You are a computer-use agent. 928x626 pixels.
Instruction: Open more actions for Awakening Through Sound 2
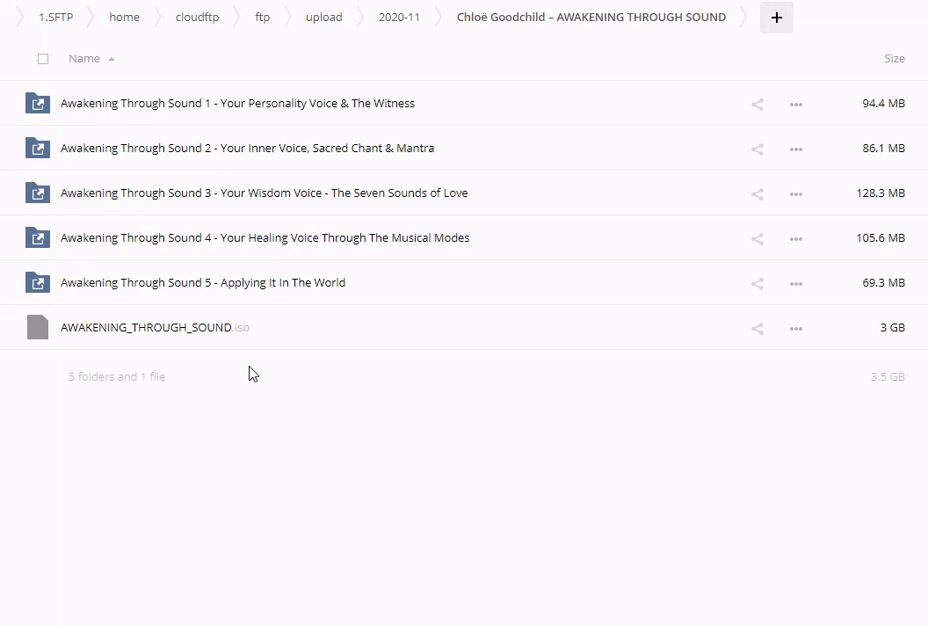coord(795,149)
